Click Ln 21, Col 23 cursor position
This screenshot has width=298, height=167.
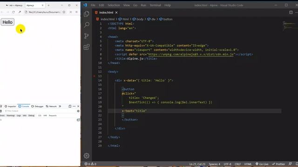pyautogui.click(x=197, y=164)
